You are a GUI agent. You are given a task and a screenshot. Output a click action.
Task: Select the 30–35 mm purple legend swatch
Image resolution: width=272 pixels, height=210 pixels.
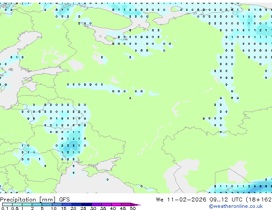pyautogui.click(x=97, y=204)
